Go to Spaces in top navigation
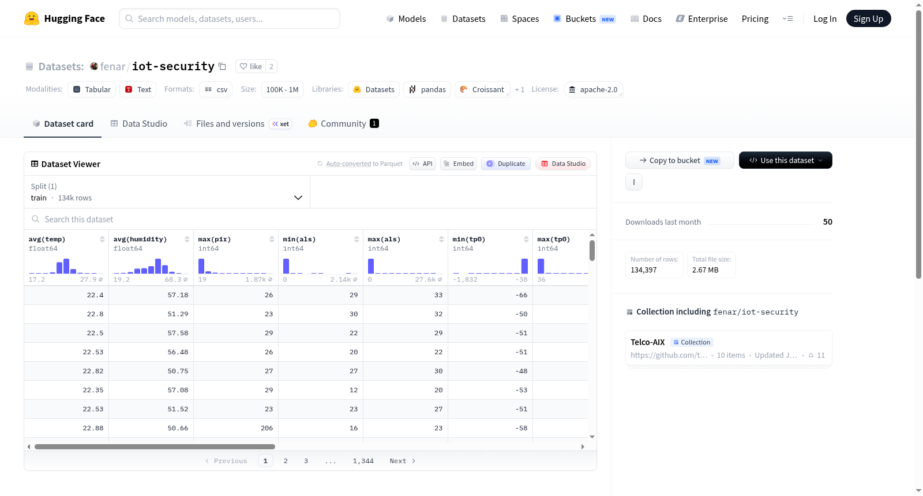The image size is (923, 496). 519,18
